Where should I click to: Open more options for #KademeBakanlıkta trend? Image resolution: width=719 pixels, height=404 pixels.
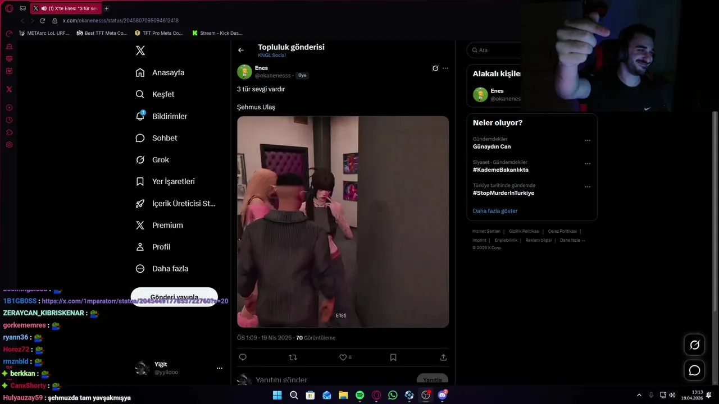click(x=588, y=164)
